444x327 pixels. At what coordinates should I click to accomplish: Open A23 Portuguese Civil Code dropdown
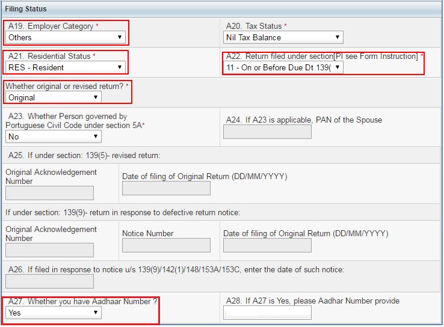click(54, 136)
